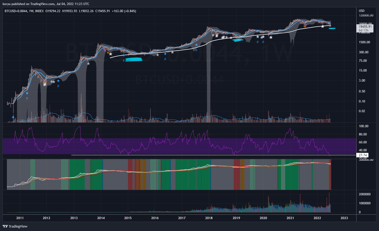The width and height of the screenshot is (379, 231).
Task: Click the '15.00' price axis label
Action: click(363, 70)
